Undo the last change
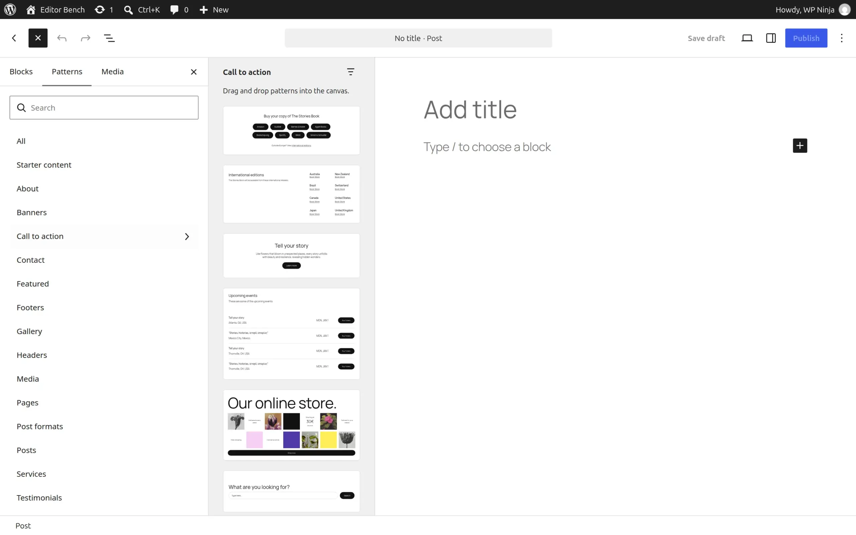Image resolution: width=856 pixels, height=535 pixels. point(62,38)
